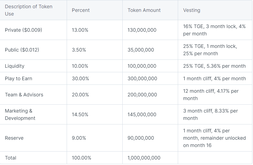Screen dimensions: 253x165
Task: Click the 13.00% percent value
Action: (80, 30)
